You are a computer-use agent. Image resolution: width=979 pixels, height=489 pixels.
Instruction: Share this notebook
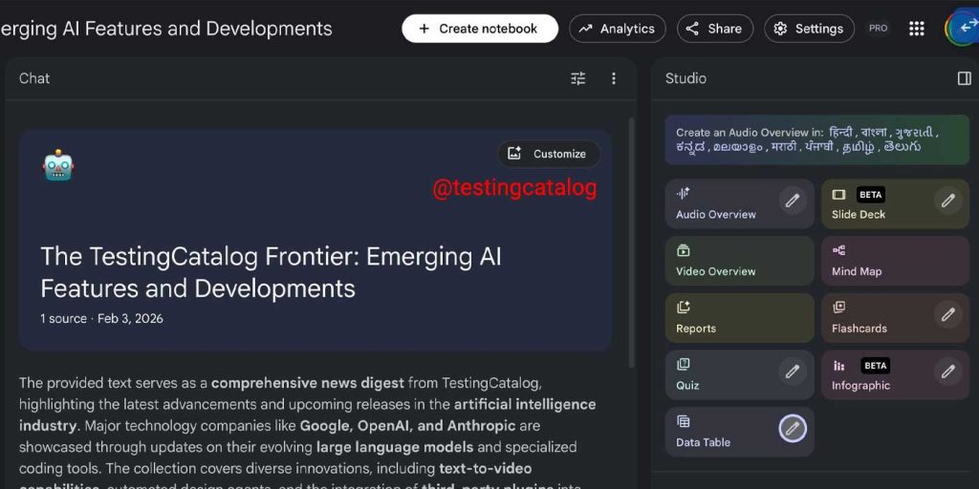tap(714, 29)
